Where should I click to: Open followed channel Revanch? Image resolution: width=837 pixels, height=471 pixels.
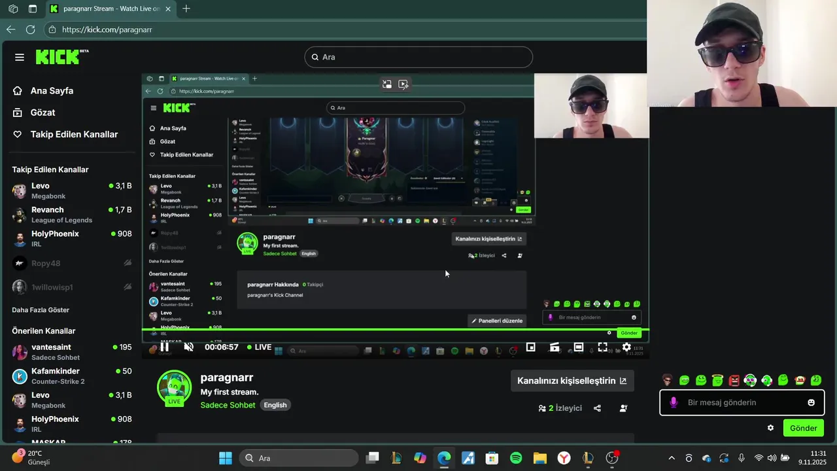72,215
